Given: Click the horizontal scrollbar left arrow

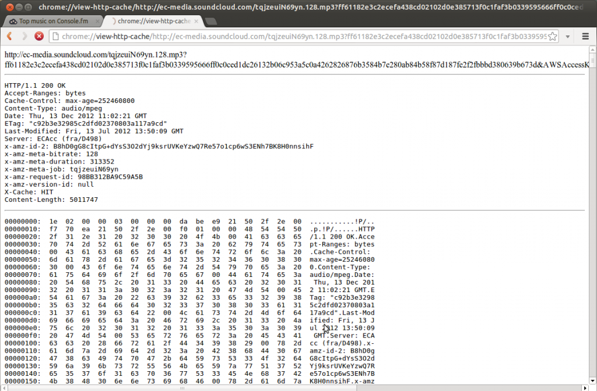Looking at the screenshot, I should coord(4,388).
